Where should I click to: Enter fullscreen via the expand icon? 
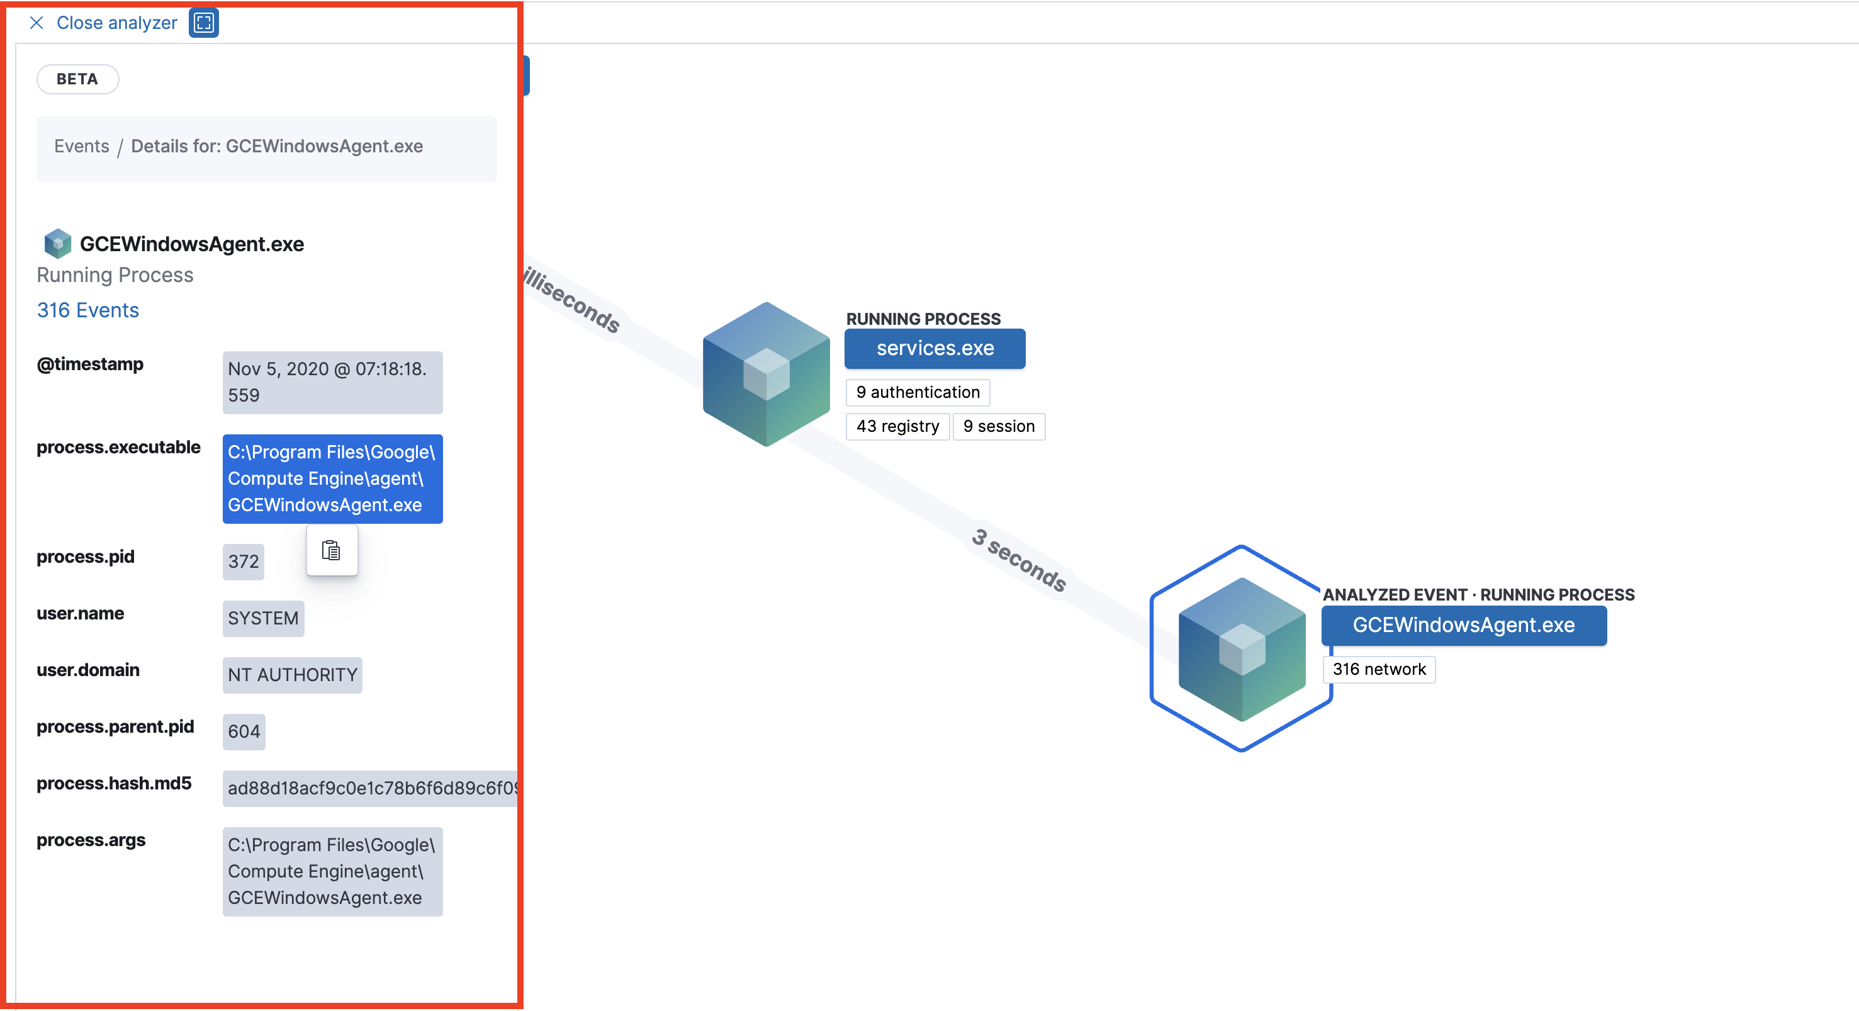203,23
